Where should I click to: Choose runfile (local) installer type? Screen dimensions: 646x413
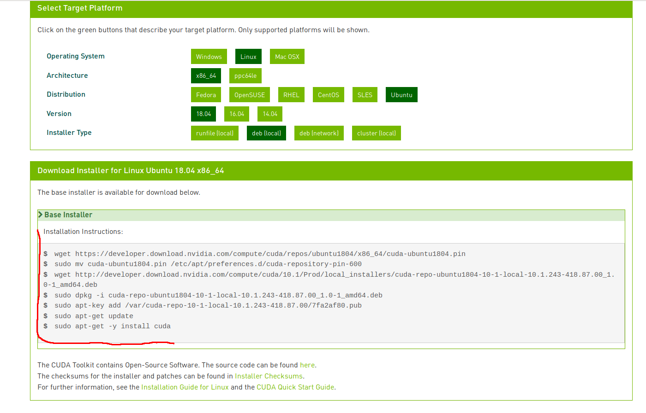(x=215, y=133)
